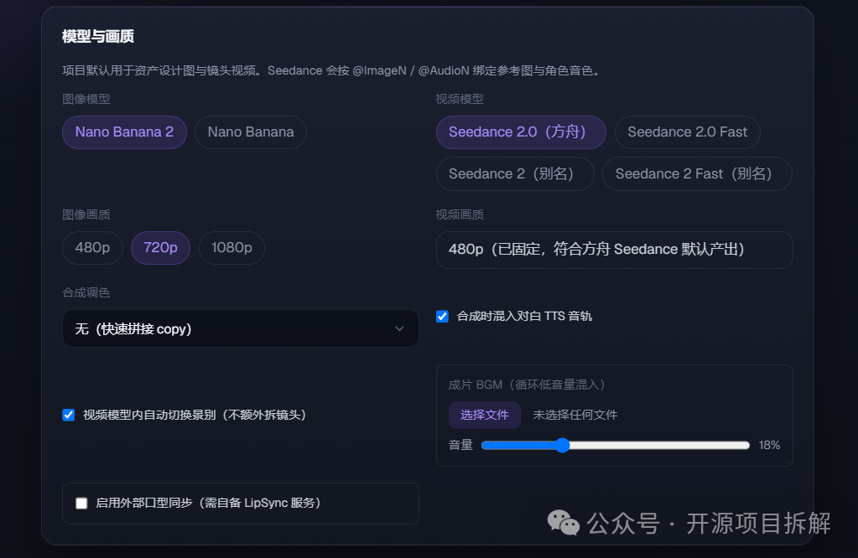Click the 图像模型 label
Image resolution: width=858 pixels, height=558 pixels.
(x=86, y=99)
